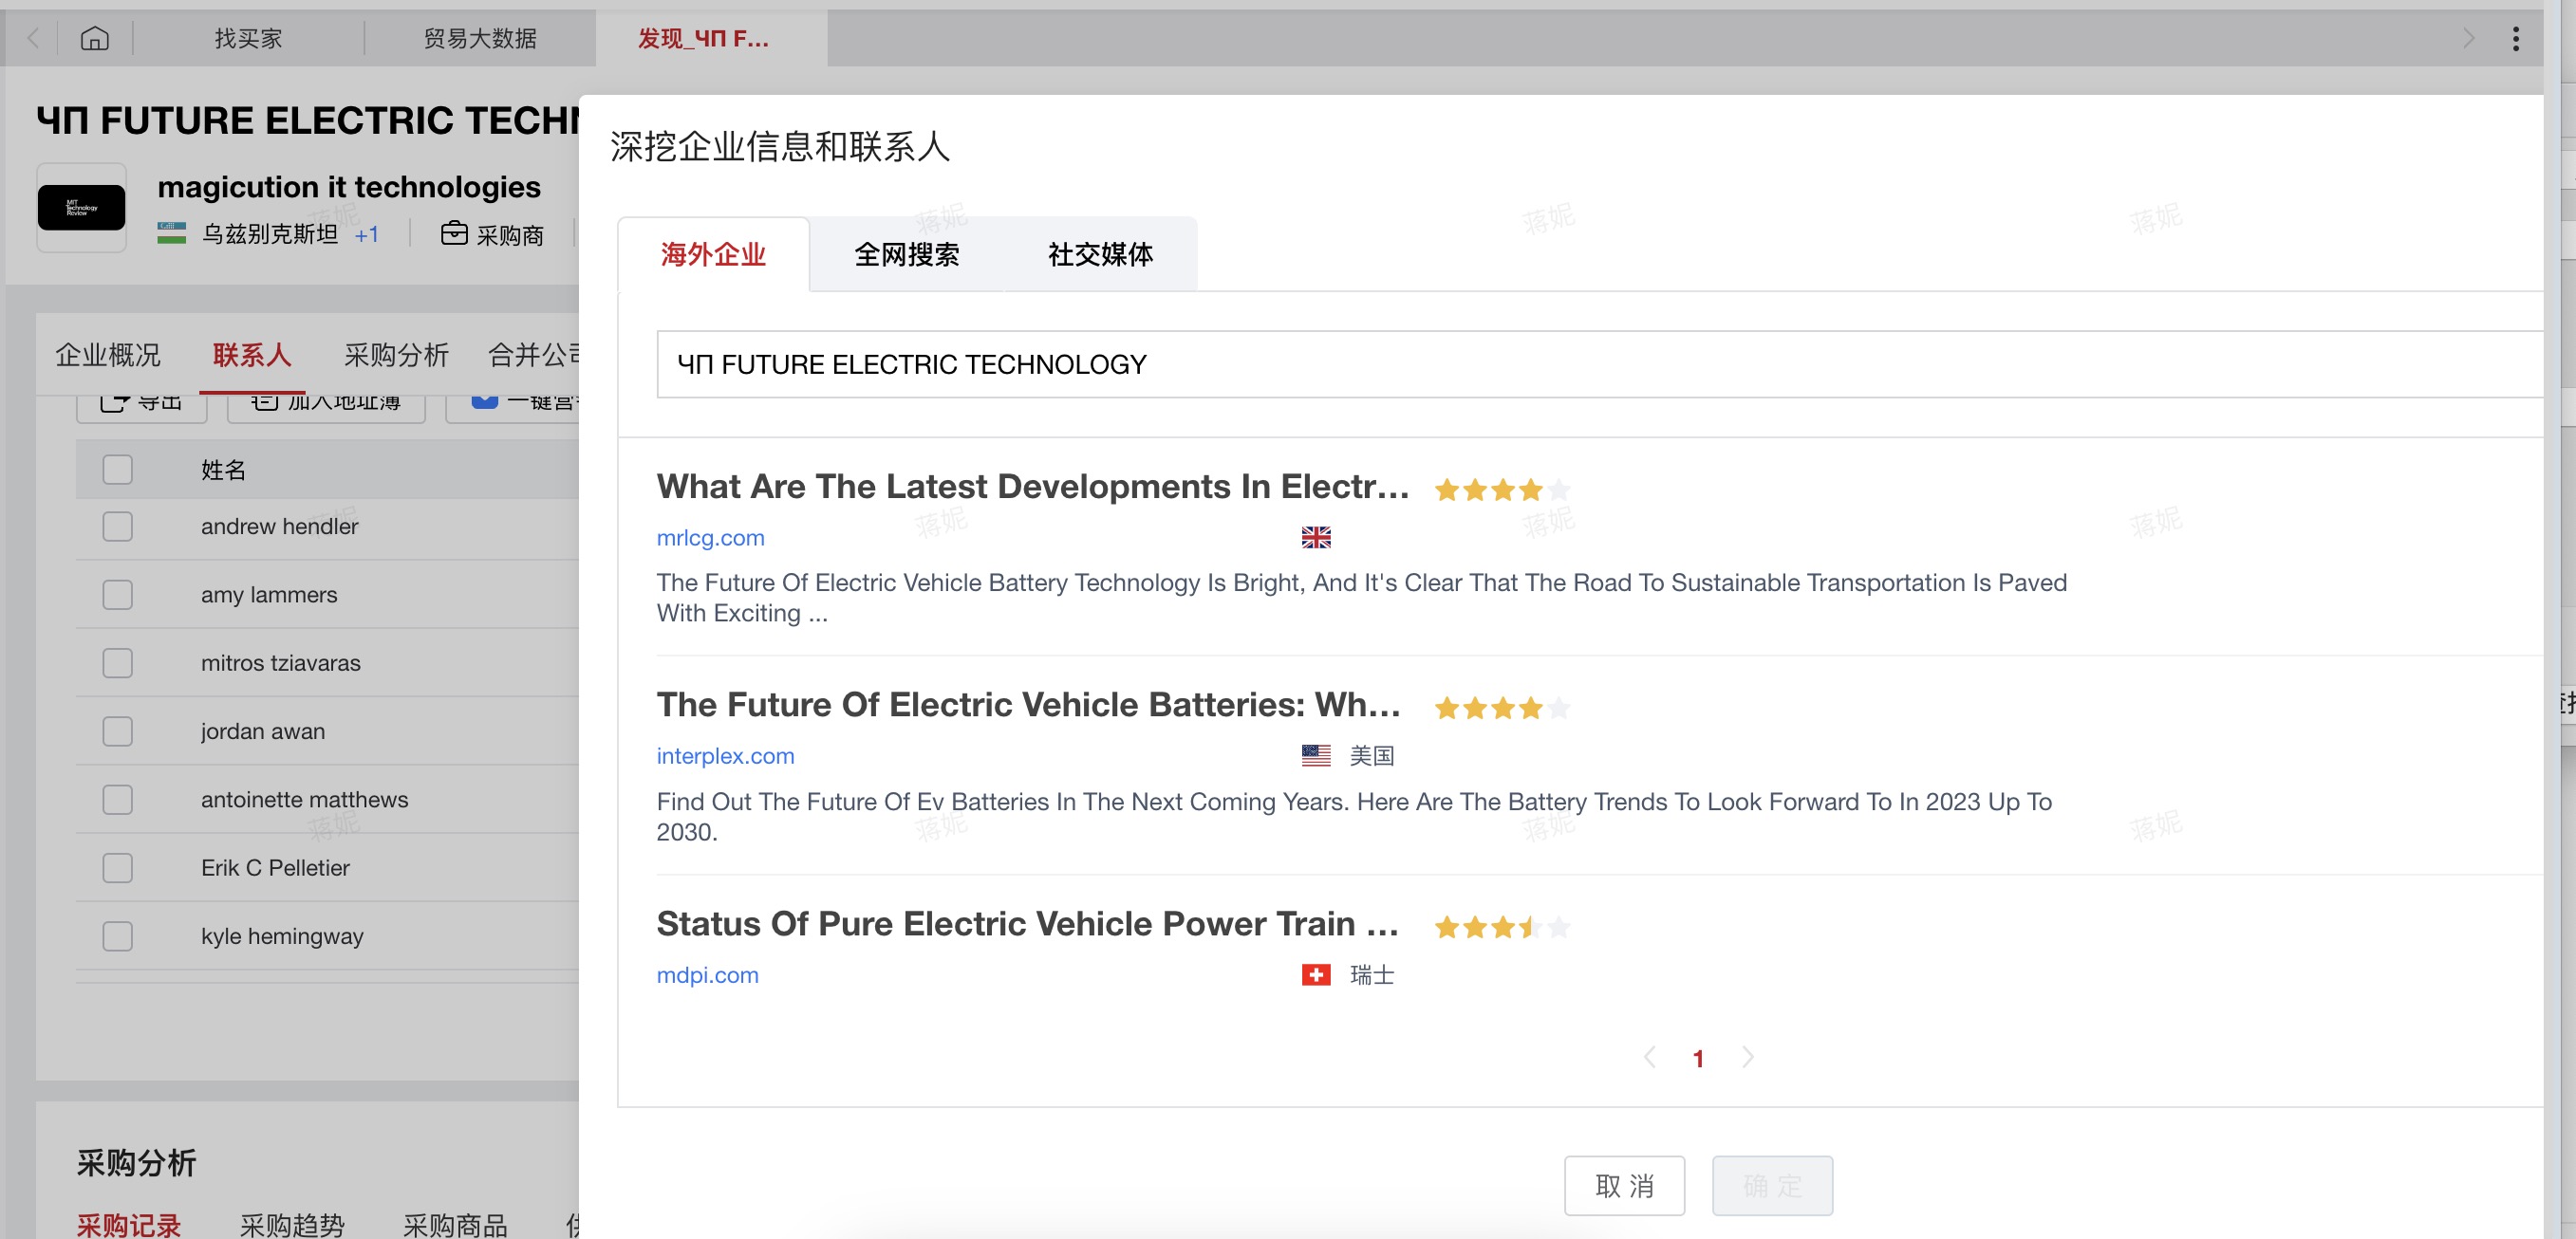2576x1239 pixels.
Task: Click the Uzbekistan flag icon
Action: (x=172, y=233)
